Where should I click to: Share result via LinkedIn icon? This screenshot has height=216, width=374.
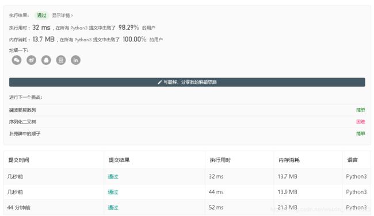tap(75, 60)
